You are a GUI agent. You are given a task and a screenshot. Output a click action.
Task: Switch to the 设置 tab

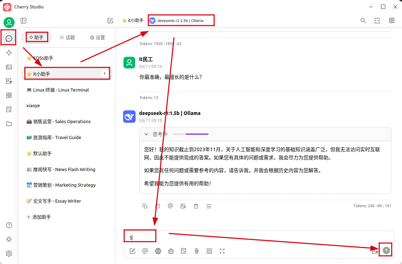[97, 38]
